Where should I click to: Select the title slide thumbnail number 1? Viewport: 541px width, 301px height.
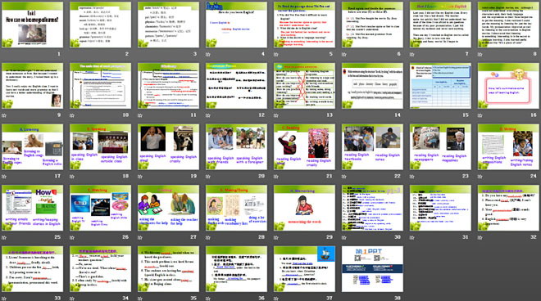(x=33, y=25)
